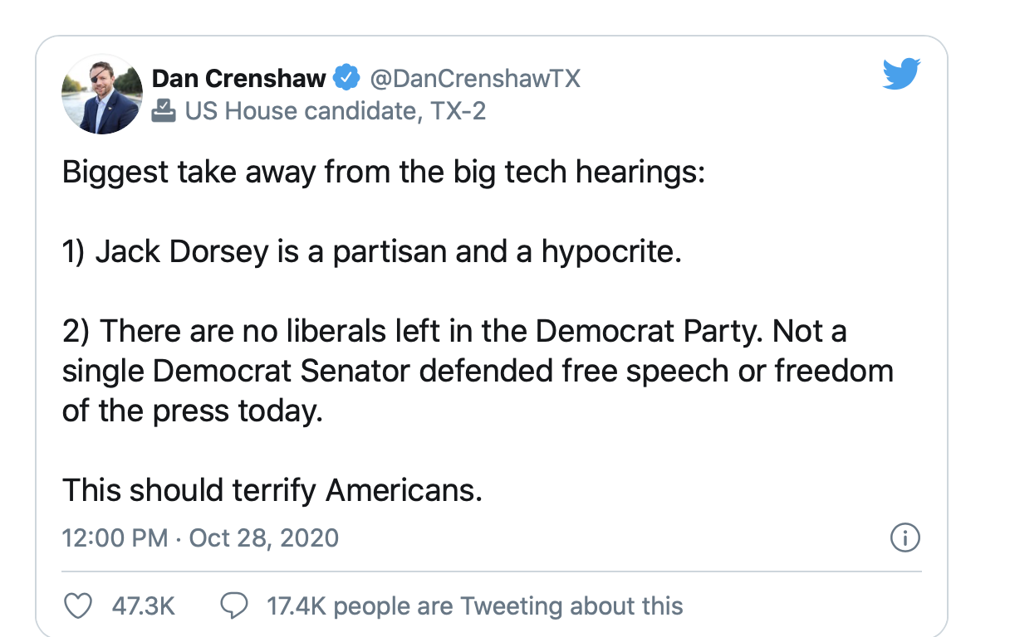The height and width of the screenshot is (637, 1010).
Task: Click the 'This should terrify Americans.' line
Action: point(272,490)
